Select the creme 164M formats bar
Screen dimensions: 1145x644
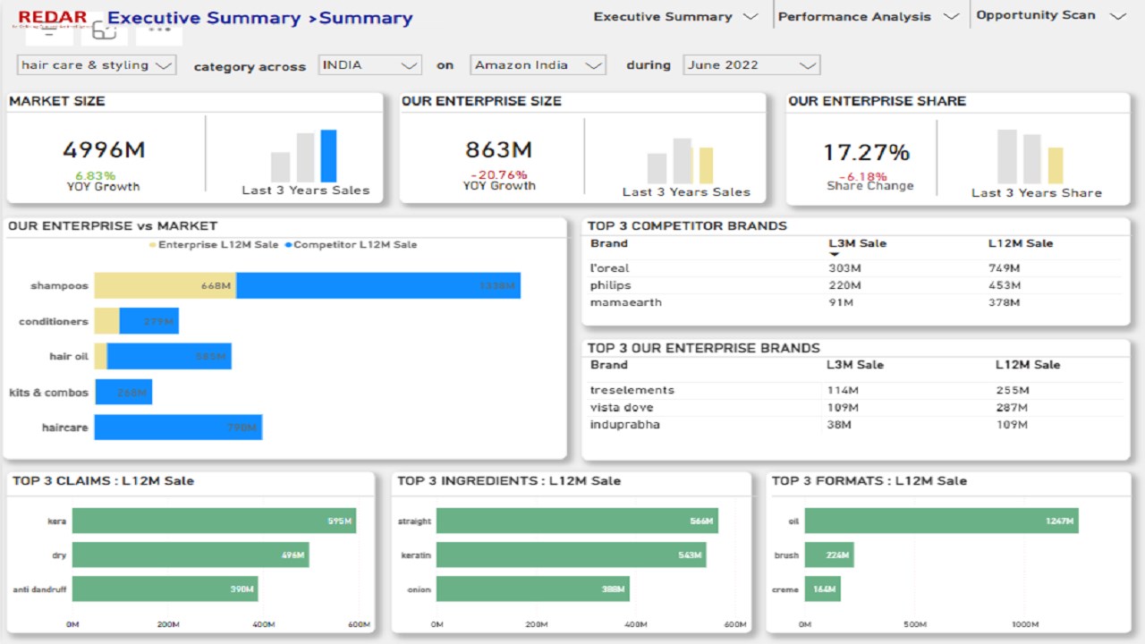[823, 589]
